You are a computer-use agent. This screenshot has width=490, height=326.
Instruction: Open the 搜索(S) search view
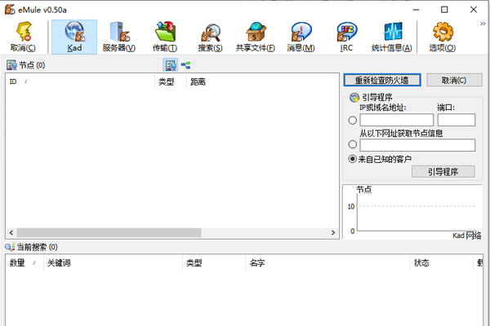210,37
